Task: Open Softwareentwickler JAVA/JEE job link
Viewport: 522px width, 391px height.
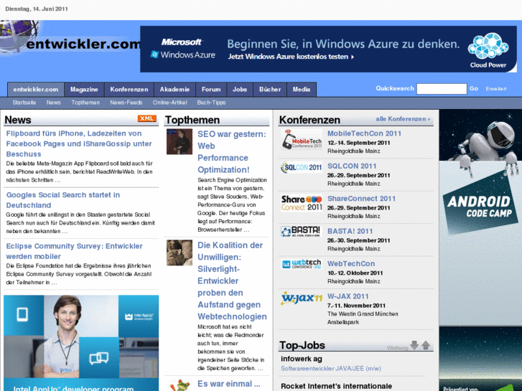Action: pyautogui.click(x=331, y=368)
